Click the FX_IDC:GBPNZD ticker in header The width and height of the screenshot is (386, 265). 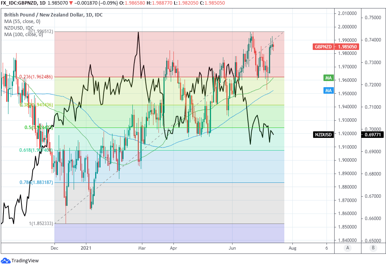coord(19,3)
